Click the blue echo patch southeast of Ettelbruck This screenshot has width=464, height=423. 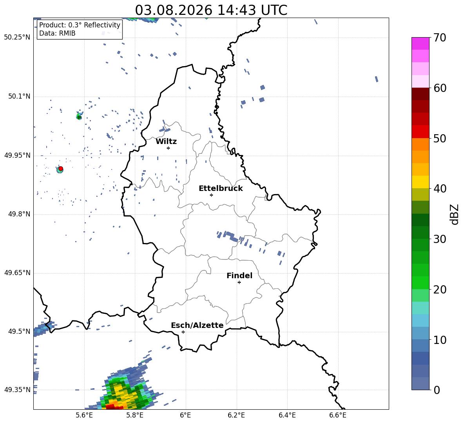pos(228,236)
